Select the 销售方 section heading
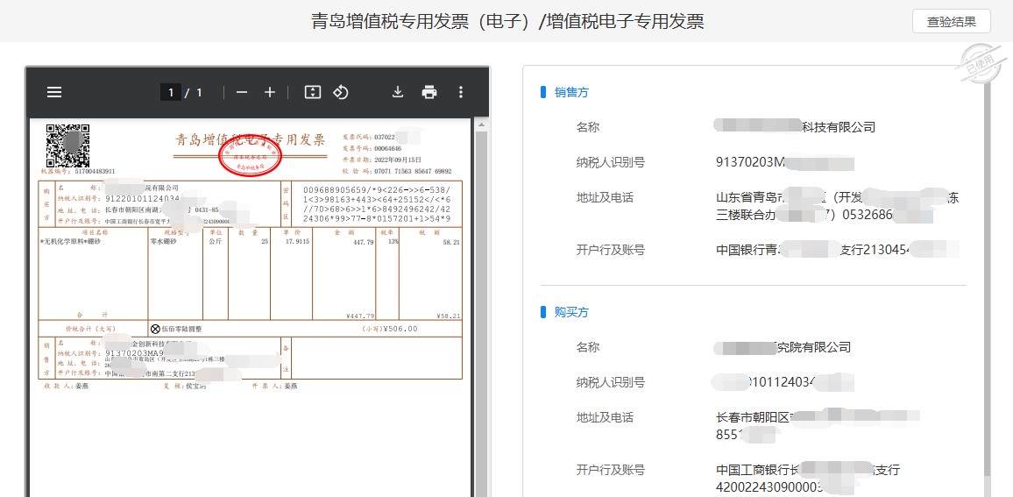 [571, 92]
